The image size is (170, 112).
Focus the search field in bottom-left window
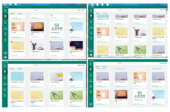click(x=47, y=65)
